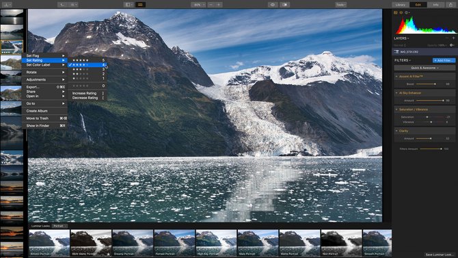Adjust the Saturation slider
This screenshot has height=258, width=458.
(430, 117)
